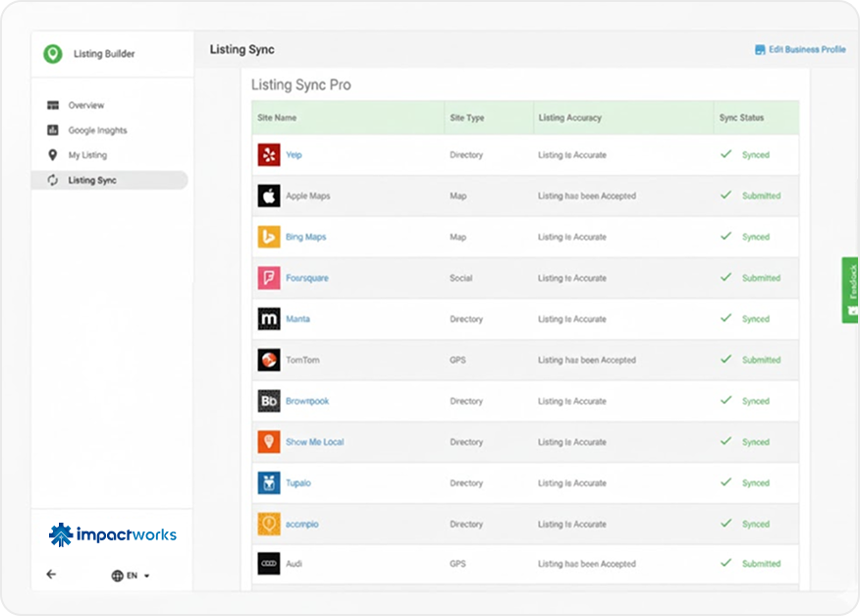Select Listing Sync in the sidebar
Image resolution: width=860 pixels, height=616 pixels.
tap(91, 181)
